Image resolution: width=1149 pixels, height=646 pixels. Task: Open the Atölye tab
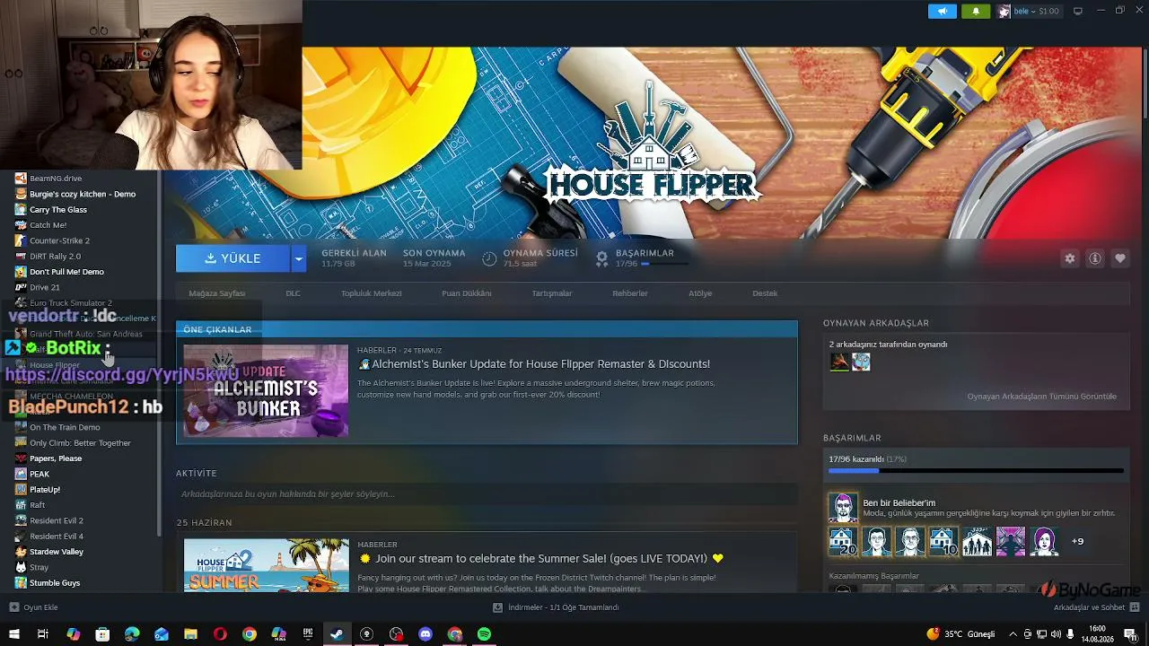point(700,293)
